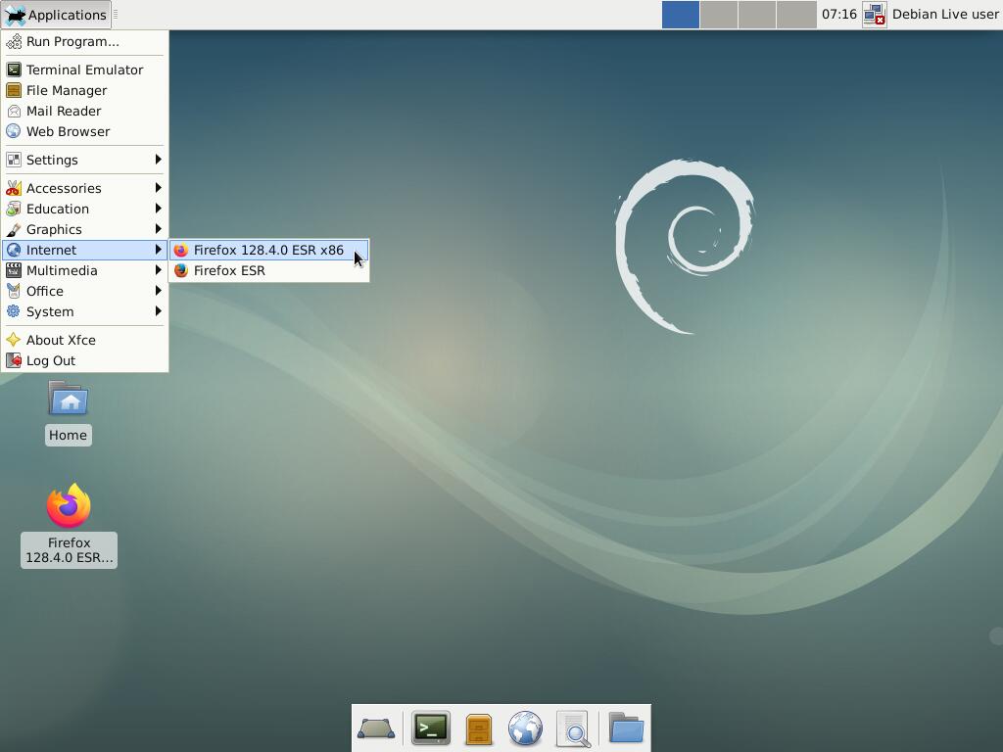
Task: Open Run Program from Applications menu
Action: 72,41
